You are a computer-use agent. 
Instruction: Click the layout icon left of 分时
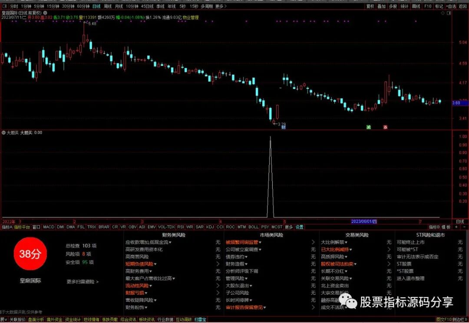[4, 6]
